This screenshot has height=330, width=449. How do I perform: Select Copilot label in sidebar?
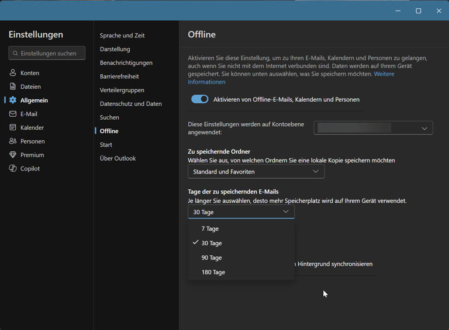[30, 169]
